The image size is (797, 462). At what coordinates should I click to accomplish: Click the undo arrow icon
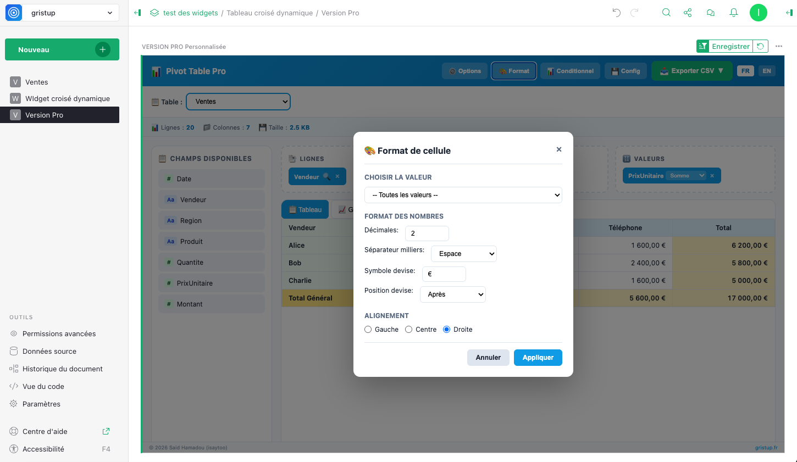pos(616,13)
